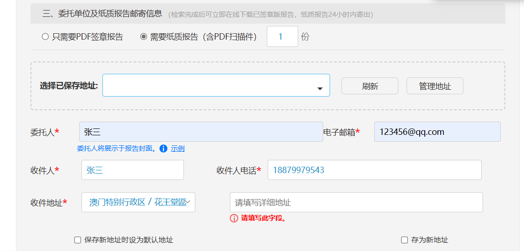Tick the 存为新地址 checkbox
The height and width of the screenshot is (251, 524).
pyautogui.click(x=404, y=240)
